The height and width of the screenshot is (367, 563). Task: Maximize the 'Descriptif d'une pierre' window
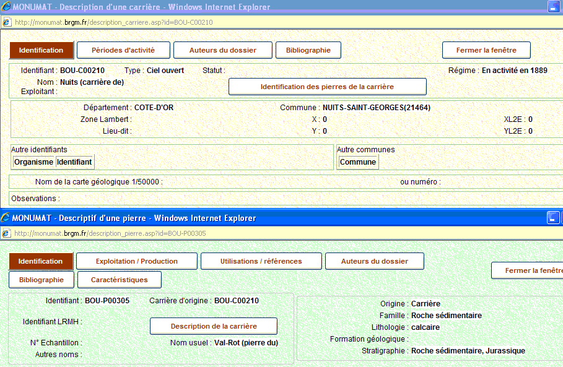(553, 217)
